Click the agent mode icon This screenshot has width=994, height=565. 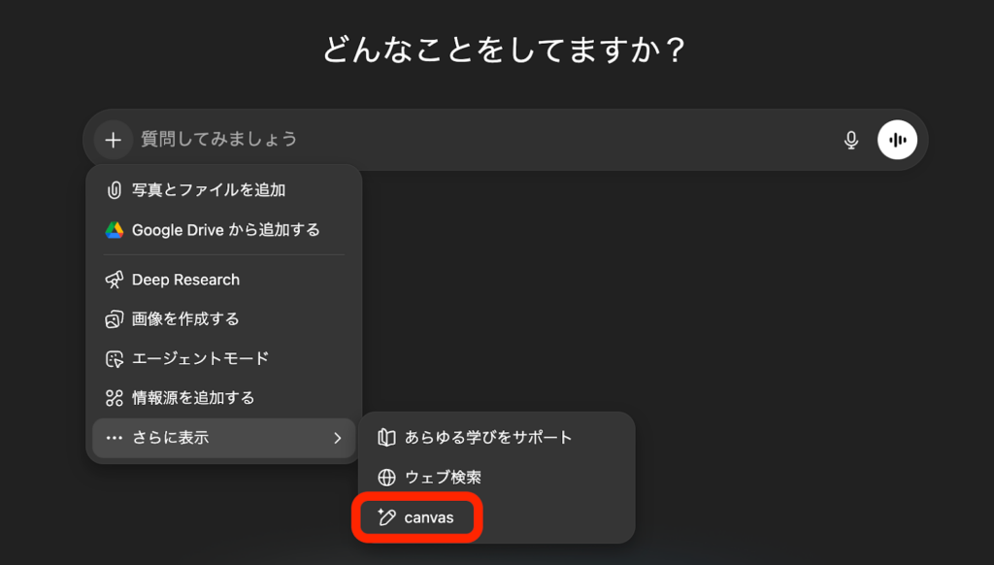tap(115, 359)
